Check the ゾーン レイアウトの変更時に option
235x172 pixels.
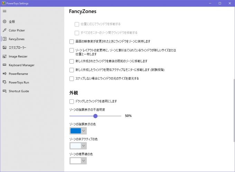tap(72, 50)
